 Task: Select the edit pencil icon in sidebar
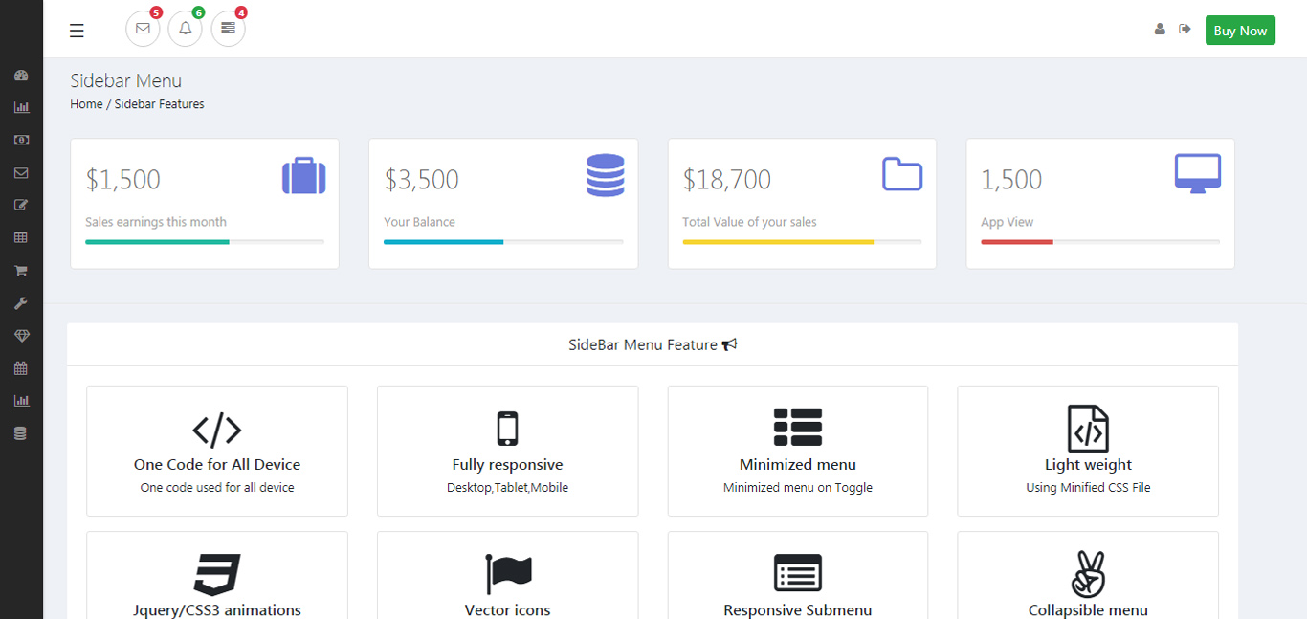(21, 205)
